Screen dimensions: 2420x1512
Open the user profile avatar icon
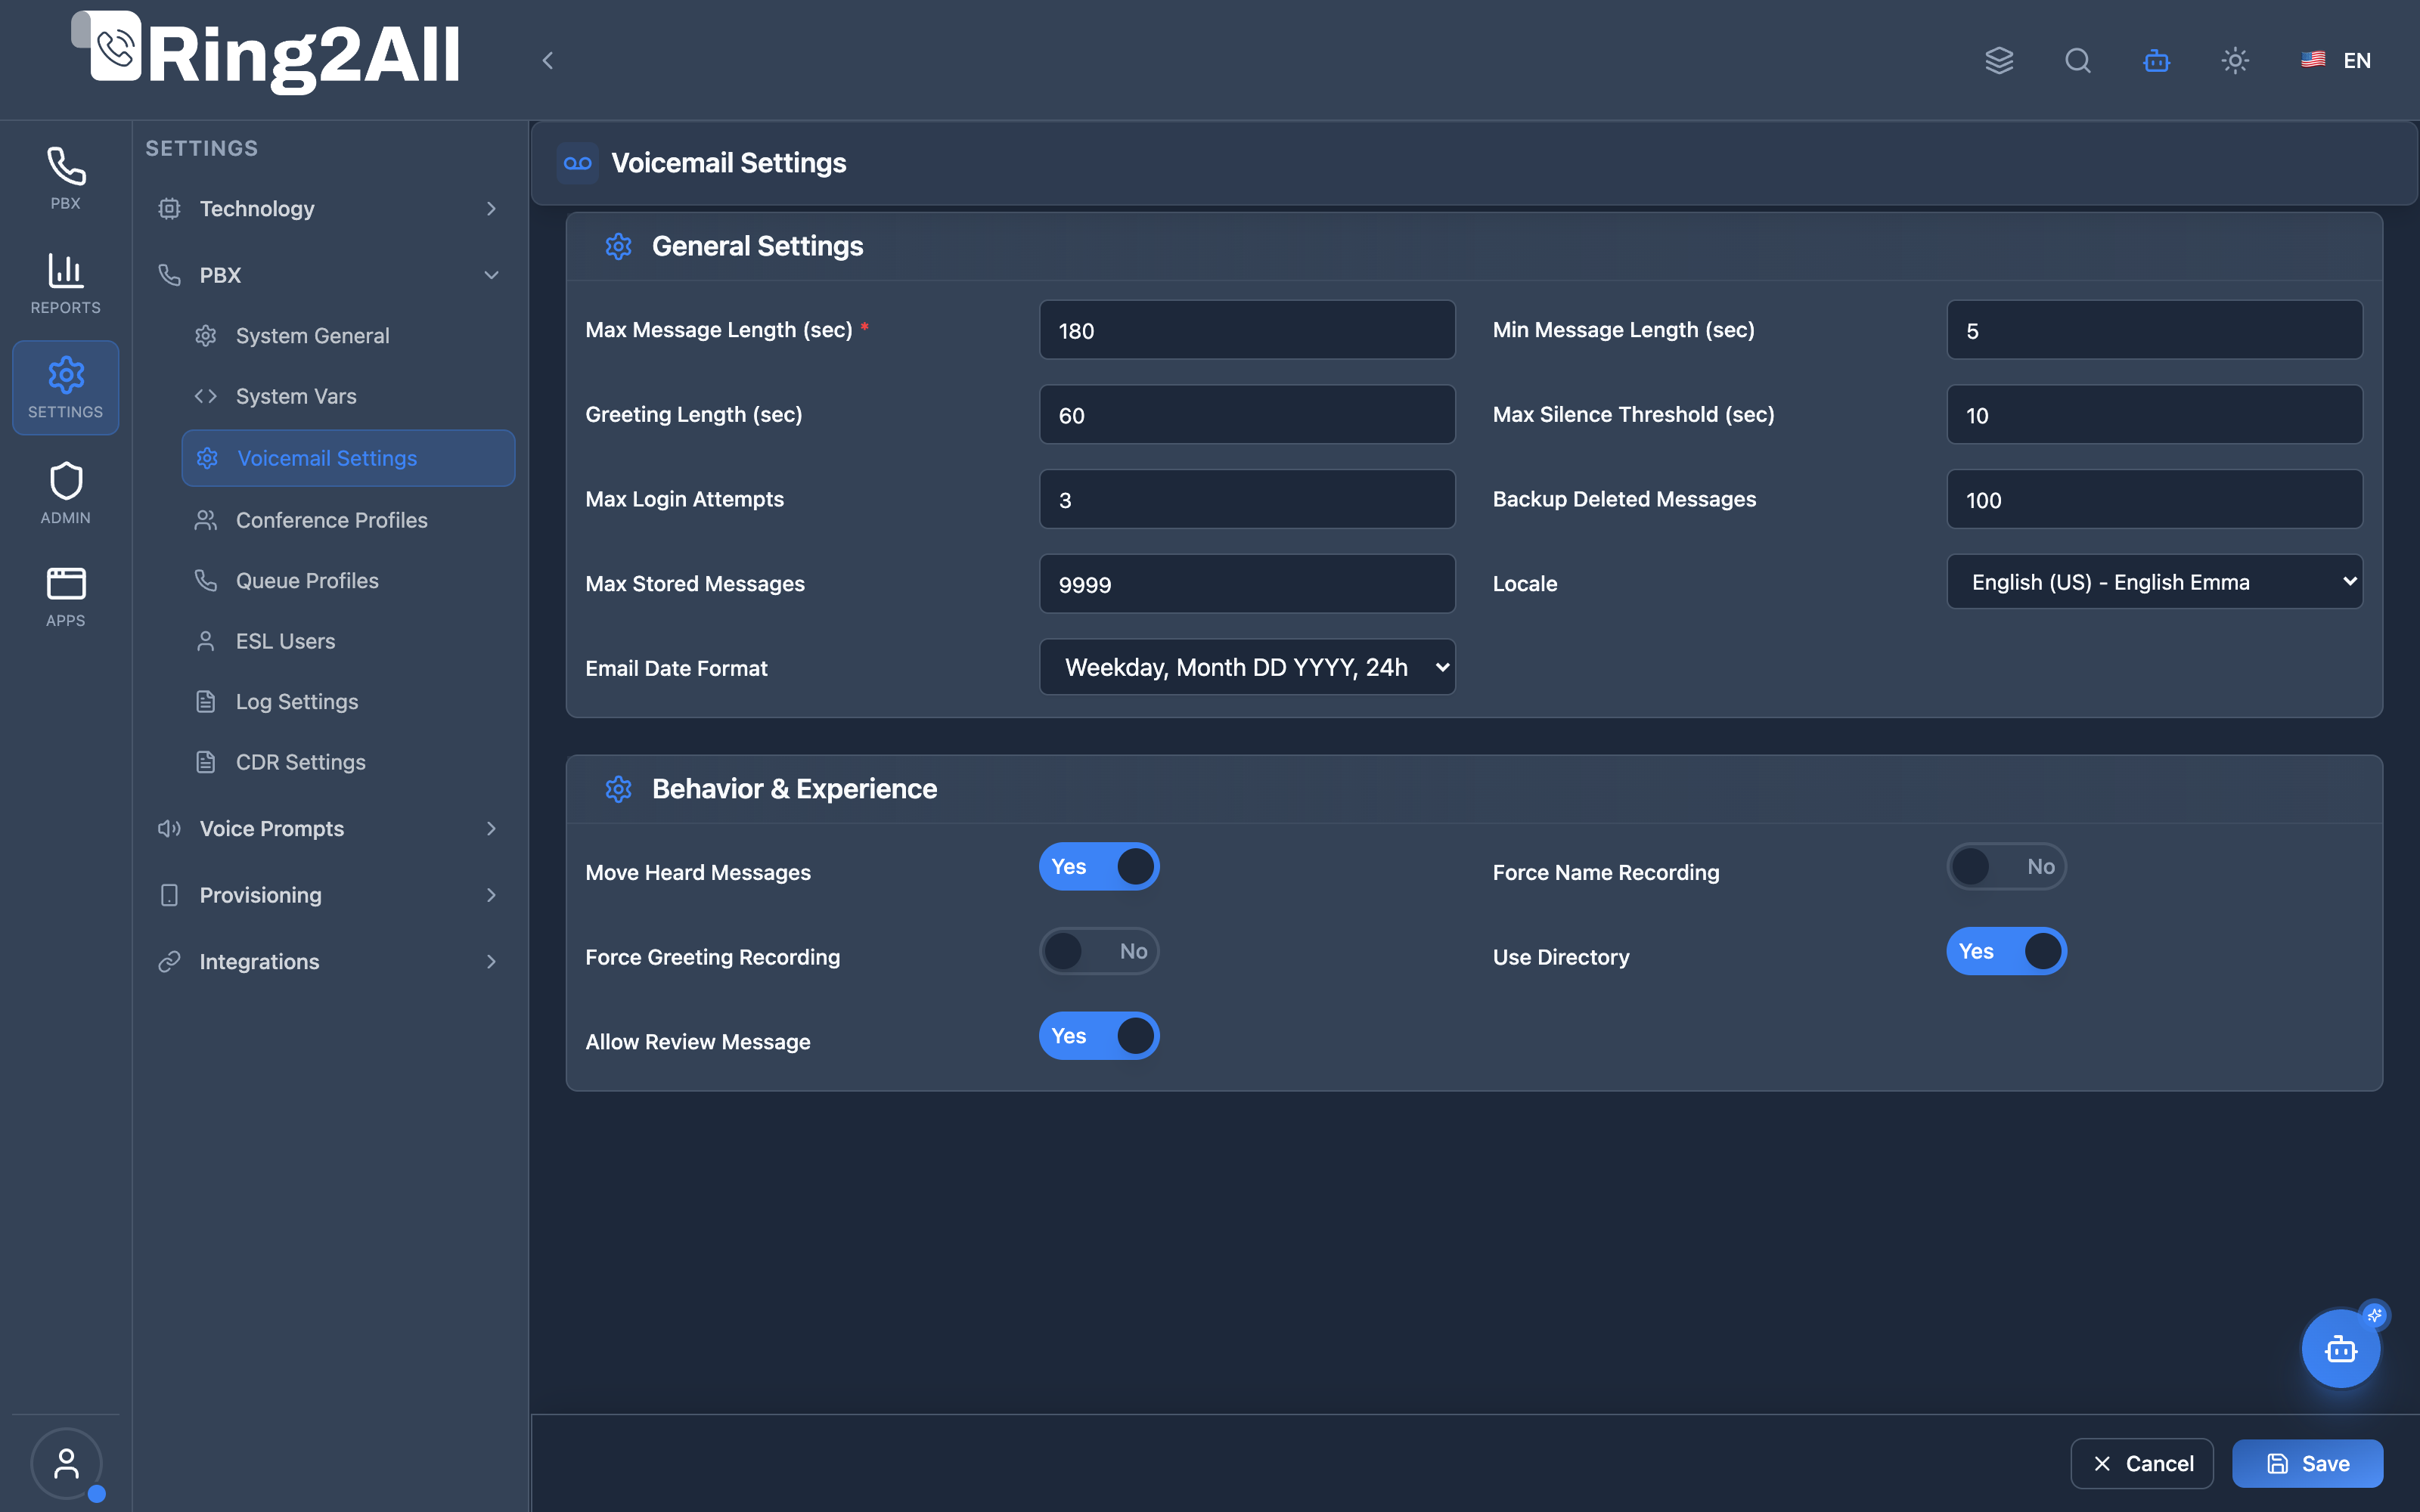click(x=66, y=1463)
